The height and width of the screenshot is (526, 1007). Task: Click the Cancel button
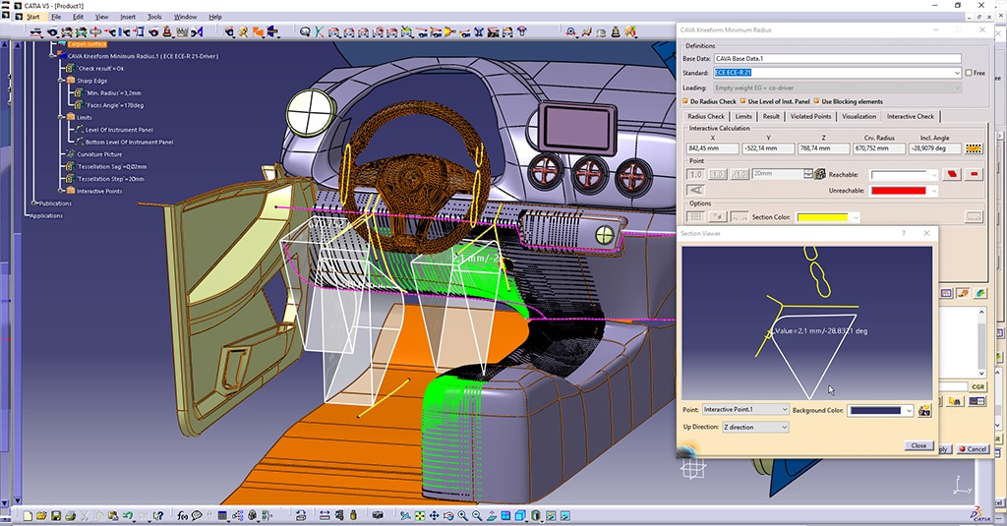click(973, 449)
